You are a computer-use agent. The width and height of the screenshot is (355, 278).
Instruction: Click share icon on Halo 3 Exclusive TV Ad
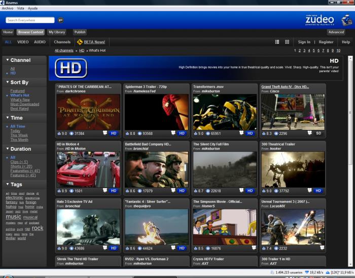[x=105, y=248]
